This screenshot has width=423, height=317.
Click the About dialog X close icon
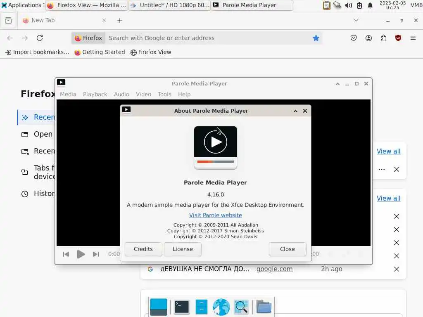click(x=305, y=111)
